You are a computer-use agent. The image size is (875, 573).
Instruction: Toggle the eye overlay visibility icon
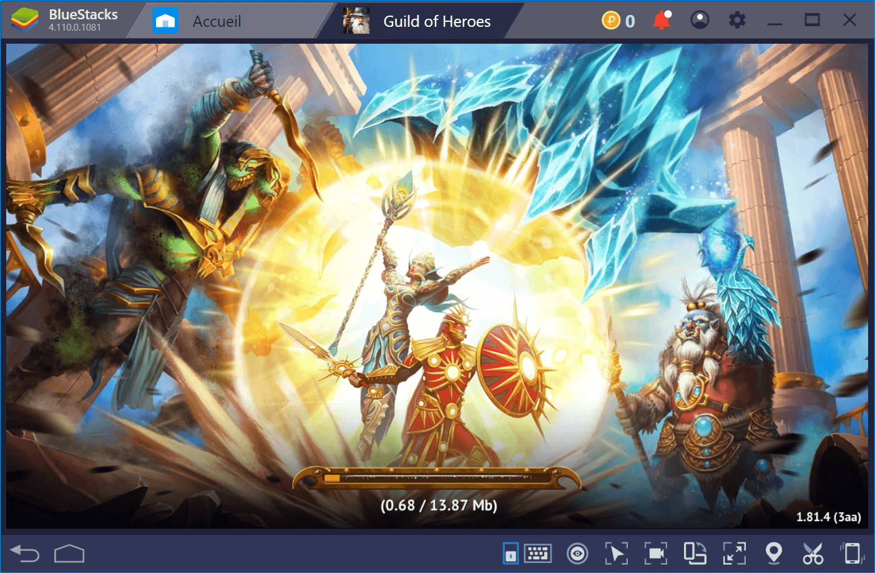[x=577, y=554]
